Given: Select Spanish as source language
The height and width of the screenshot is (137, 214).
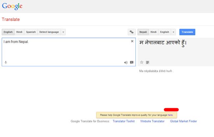Looking at the screenshot, I should (31, 32).
